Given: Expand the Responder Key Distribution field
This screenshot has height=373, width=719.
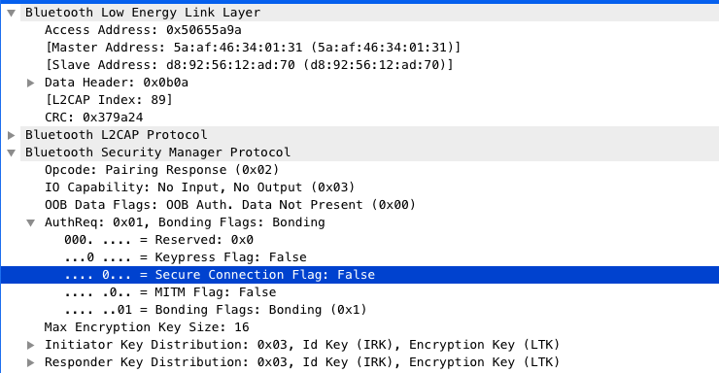Looking at the screenshot, I should tap(31, 362).
